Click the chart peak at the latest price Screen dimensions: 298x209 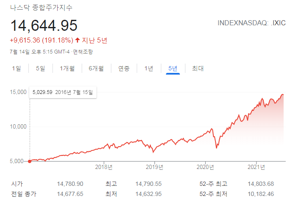[x=283, y=94]
